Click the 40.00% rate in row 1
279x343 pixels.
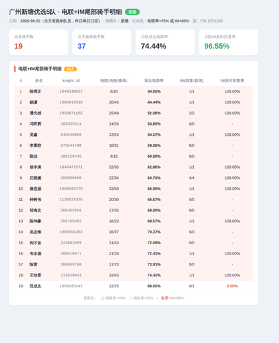[x=154, y=91]
